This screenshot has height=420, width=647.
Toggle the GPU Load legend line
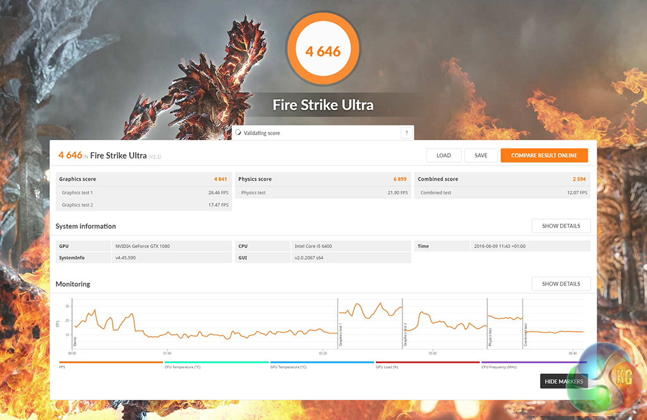pyautogui.click(x=428, y=363)
